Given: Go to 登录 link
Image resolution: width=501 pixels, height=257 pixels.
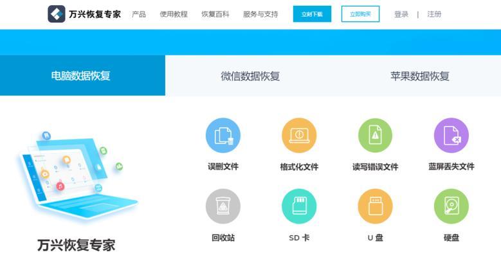Looking at the screenshot, I should point(401,14).
